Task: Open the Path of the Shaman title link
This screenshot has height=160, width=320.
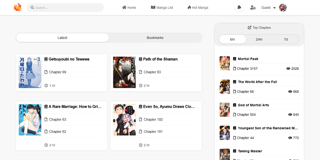Action: (x=160, y=59)
